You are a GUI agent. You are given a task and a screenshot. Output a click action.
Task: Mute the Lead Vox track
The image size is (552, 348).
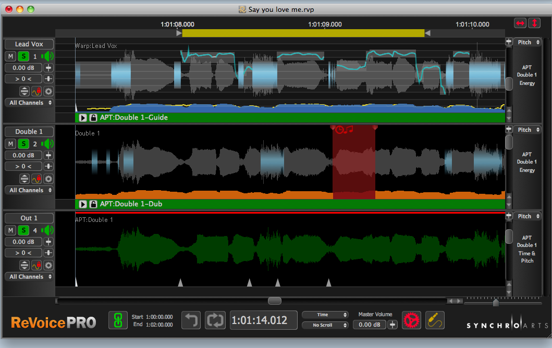pos(10,56)
